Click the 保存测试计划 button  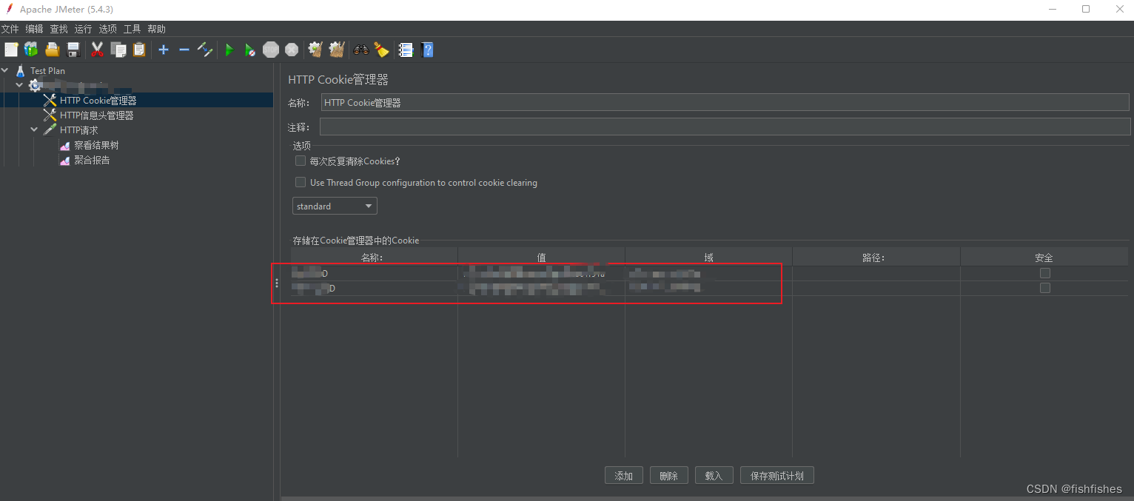pyautogui.click(x=776, y=476)
